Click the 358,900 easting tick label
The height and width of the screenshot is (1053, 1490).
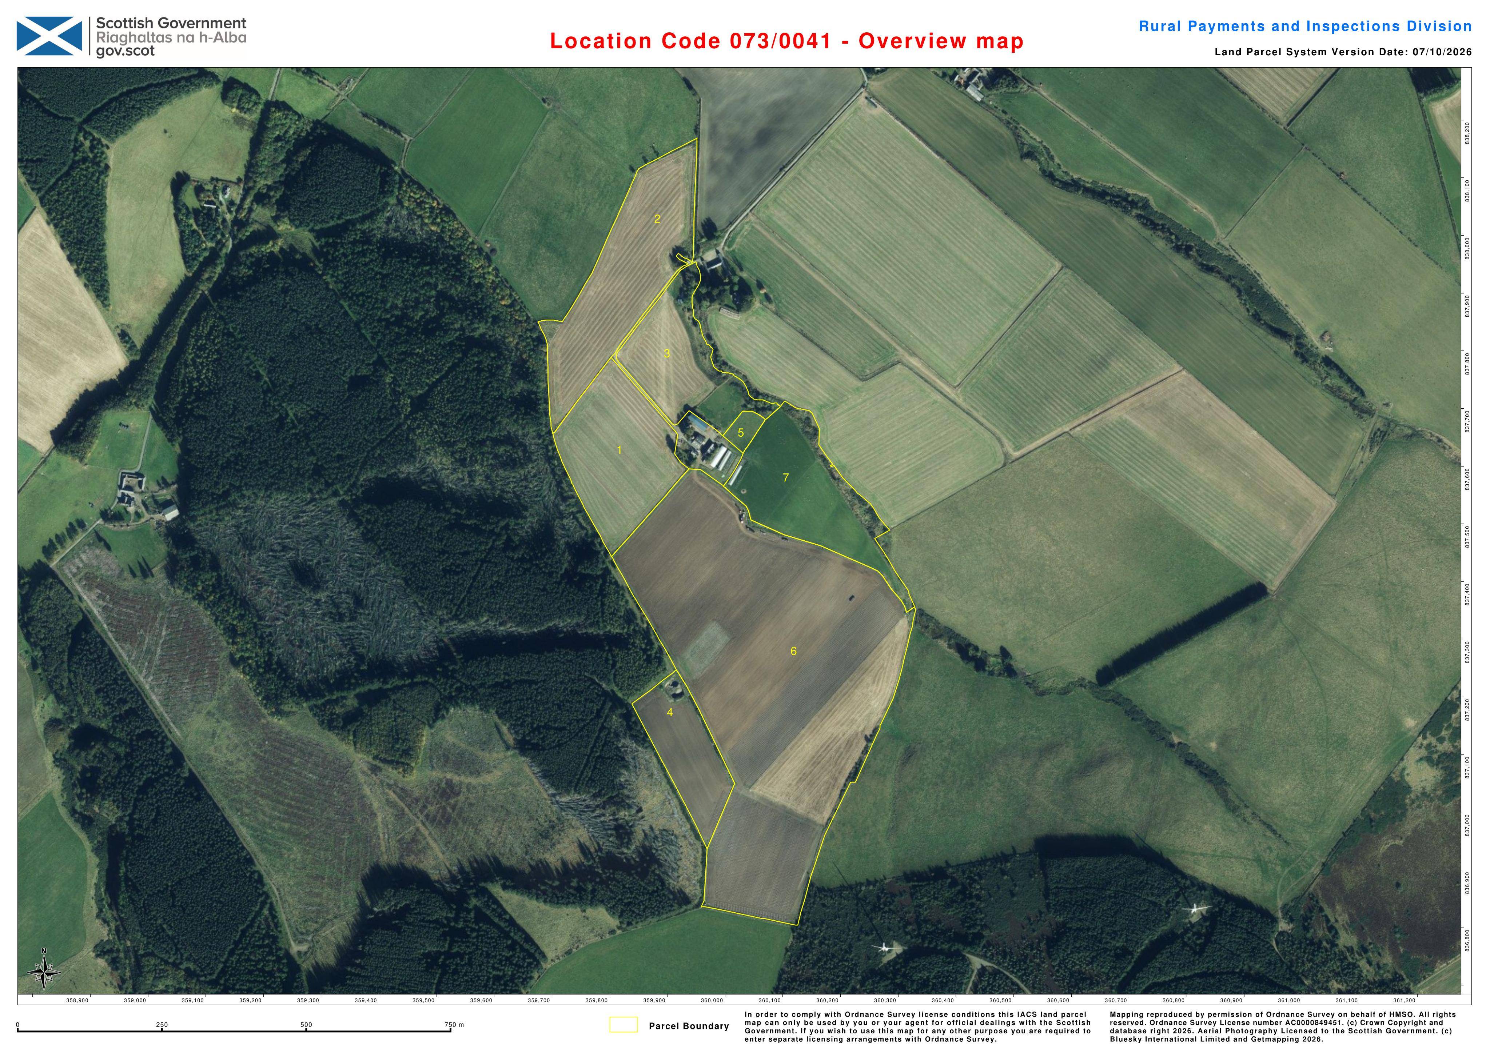(x=77, y=1000)
